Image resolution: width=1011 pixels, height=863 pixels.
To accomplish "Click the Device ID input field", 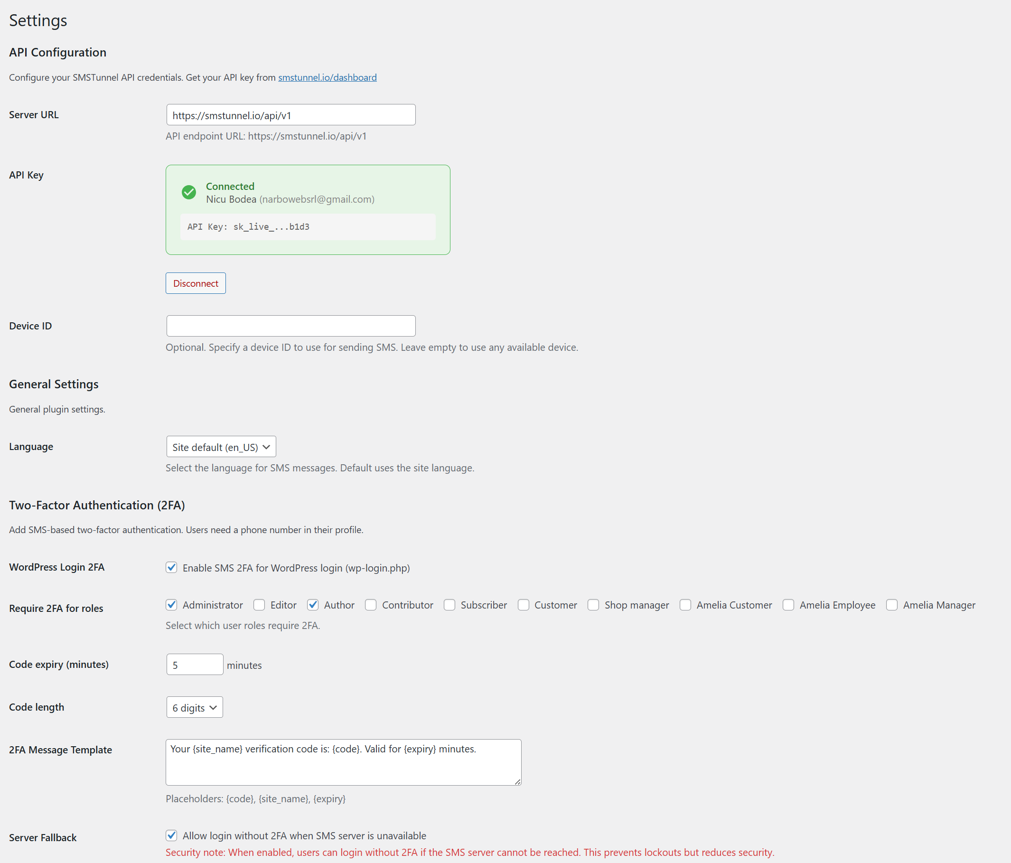I will (x=290, y=326).
